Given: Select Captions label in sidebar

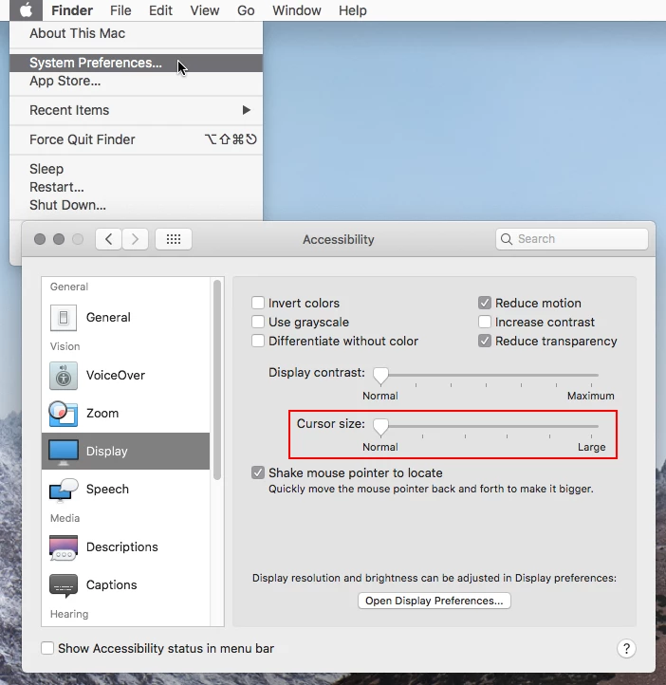Looking at the screenshot, I should pos(111,585).
